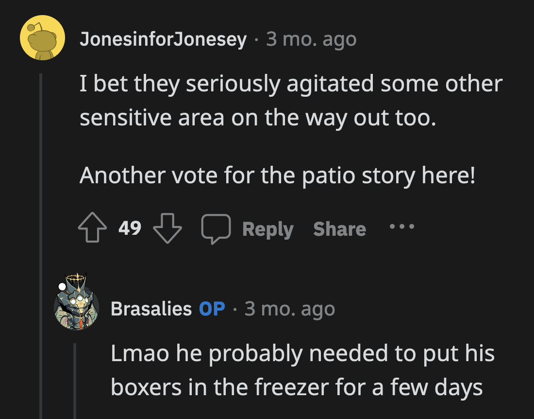Open JonesinforJonesey's username link
Image resolution: width=534 pixels, height=419 pixels.
click(x=163, y=39)
